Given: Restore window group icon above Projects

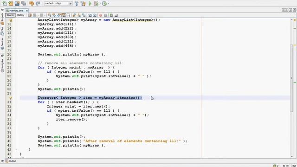Looking at the screenshot, I should click(2, 10).
